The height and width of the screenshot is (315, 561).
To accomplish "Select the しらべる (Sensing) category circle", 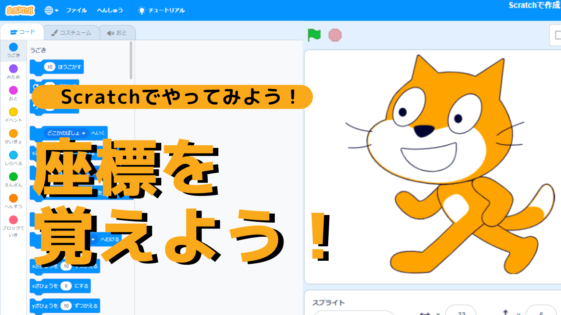I will 14,155.
